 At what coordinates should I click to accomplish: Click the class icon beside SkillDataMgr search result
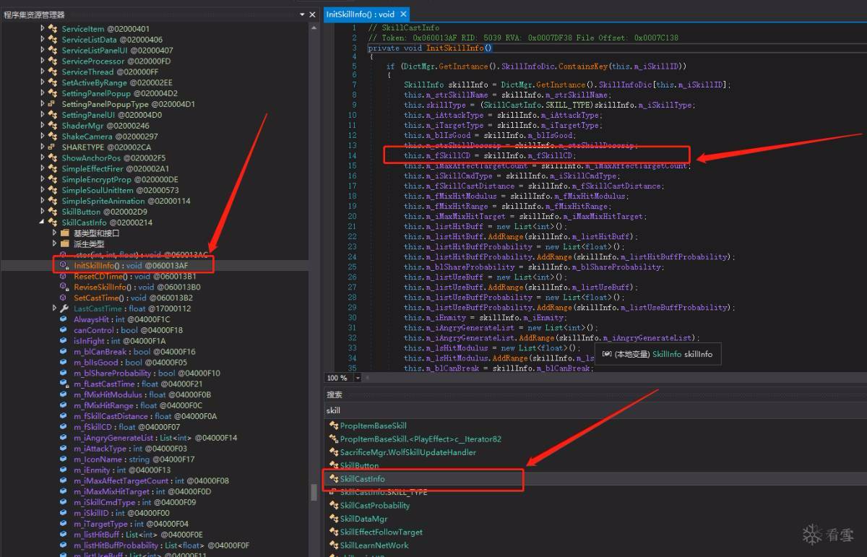coord(333,519)
